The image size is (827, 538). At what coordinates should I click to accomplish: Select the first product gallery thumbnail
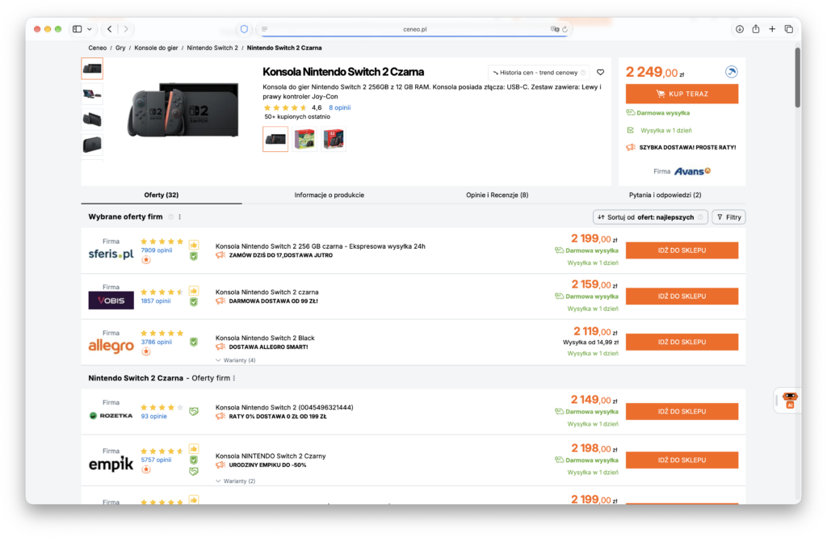[92, 69]
